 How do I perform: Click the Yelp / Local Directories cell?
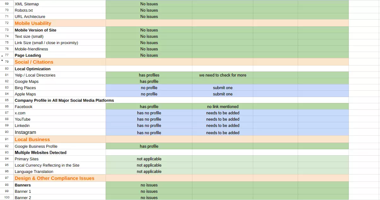[60, 75]
